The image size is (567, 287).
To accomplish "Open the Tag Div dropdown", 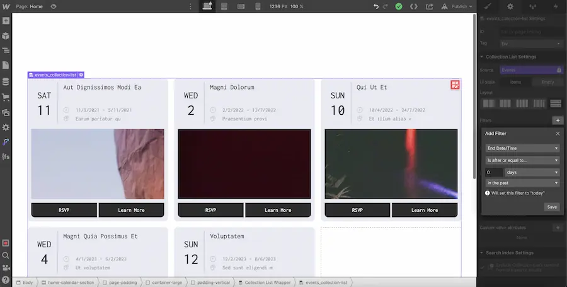I will (x=530, y=44).
